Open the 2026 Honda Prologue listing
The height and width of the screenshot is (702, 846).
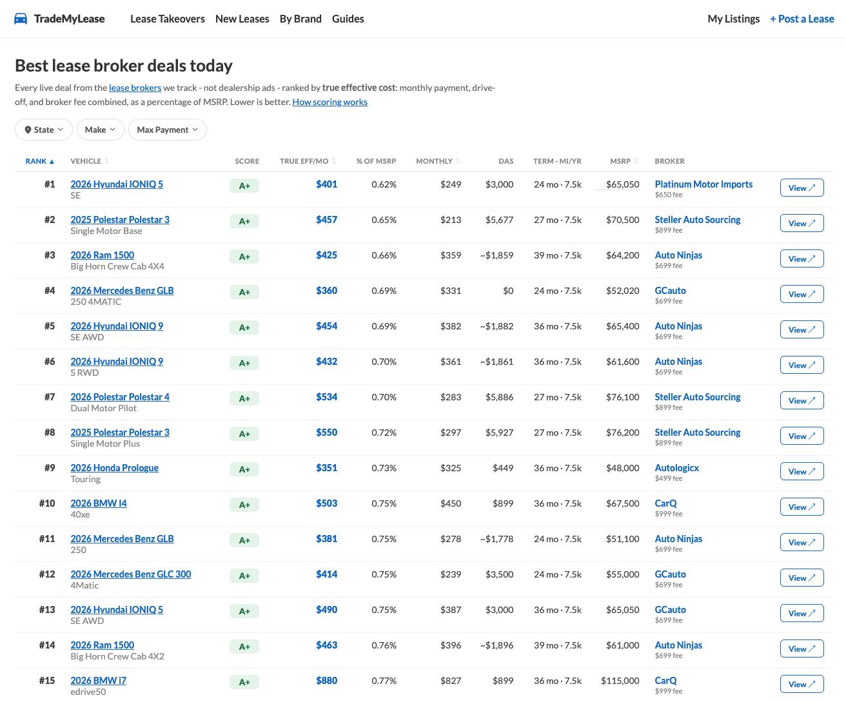[x=114, y=468]
